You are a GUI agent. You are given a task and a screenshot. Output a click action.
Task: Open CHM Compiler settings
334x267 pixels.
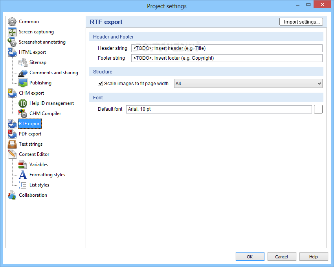tap(45, 114)
